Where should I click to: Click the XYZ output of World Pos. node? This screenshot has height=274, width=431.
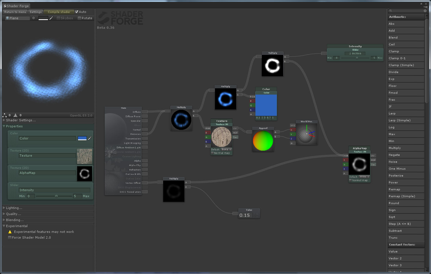[293, 125]
